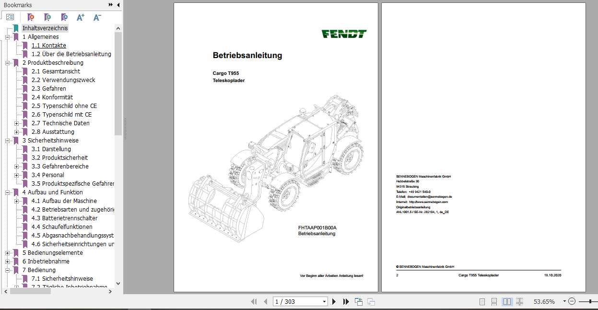The height and width of the screenshot is (310, 598).
Task: Switch to single page layout
Action: point(482,302)
